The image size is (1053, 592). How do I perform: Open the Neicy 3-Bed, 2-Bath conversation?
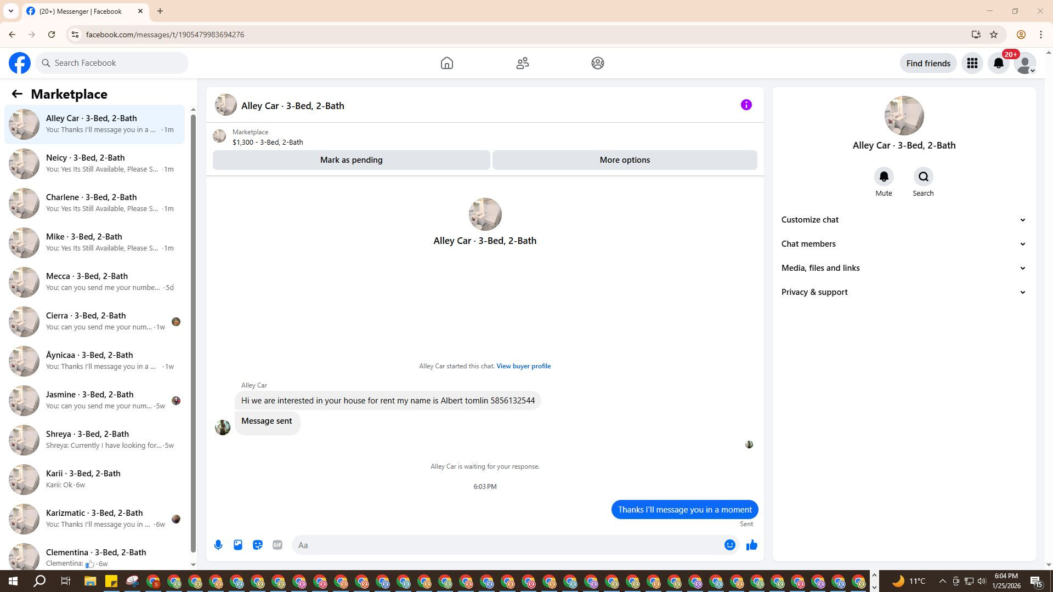click(x=94, y=163)
